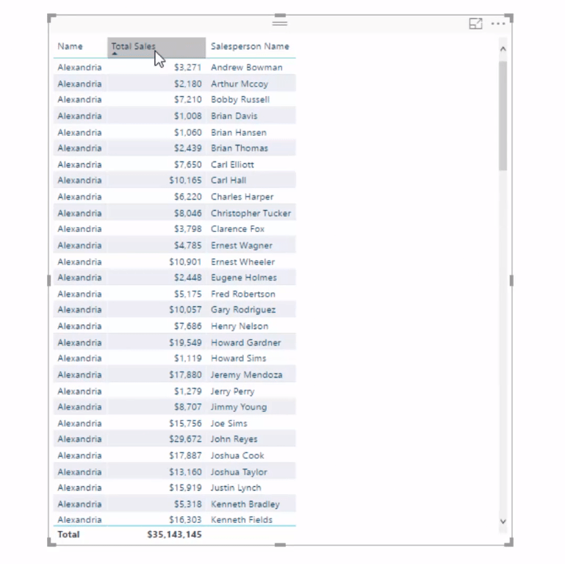Image resolution: width=565 pixels, height=564 pixels.
Task: Click the $7,210 sales value
Action: 188,100
